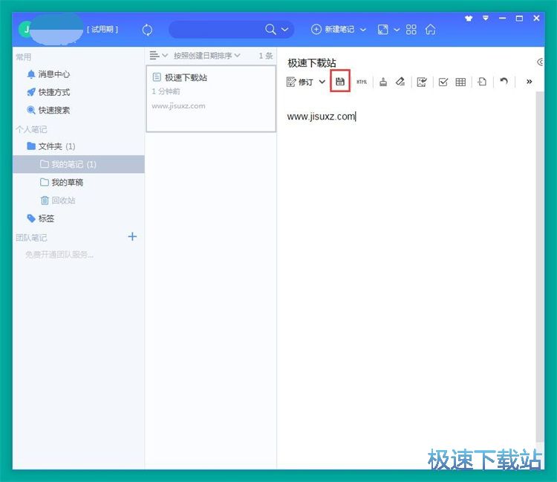Image resolution: width=557 pixels, height=482 pixels.
Task: Click the 团队笔记 section header
Action: point(31,238)
